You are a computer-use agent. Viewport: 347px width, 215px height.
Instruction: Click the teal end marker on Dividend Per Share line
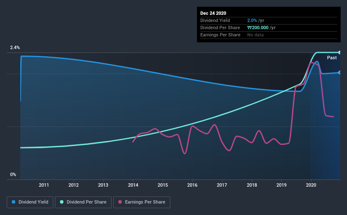click(x=339, y=52)
